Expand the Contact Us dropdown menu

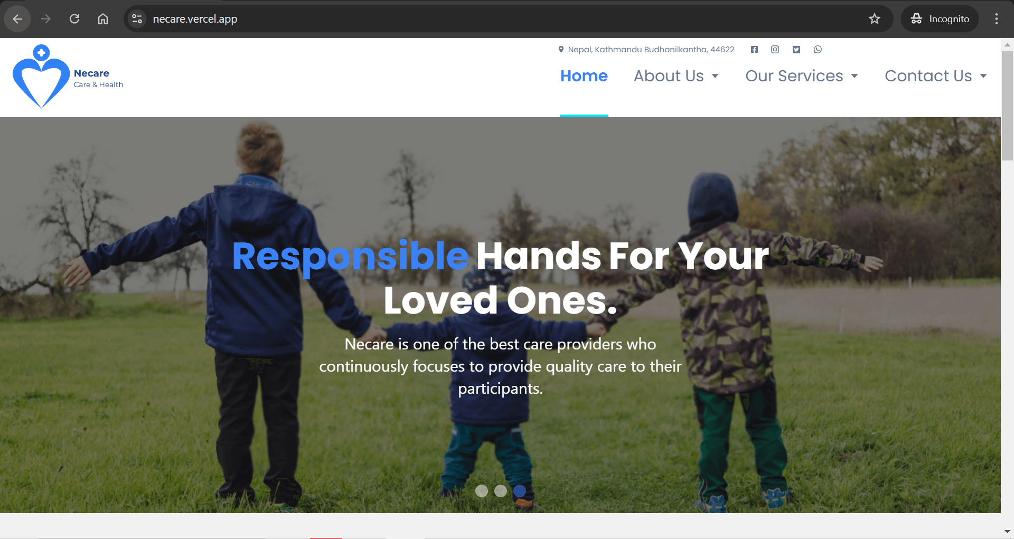pos(936,76)
